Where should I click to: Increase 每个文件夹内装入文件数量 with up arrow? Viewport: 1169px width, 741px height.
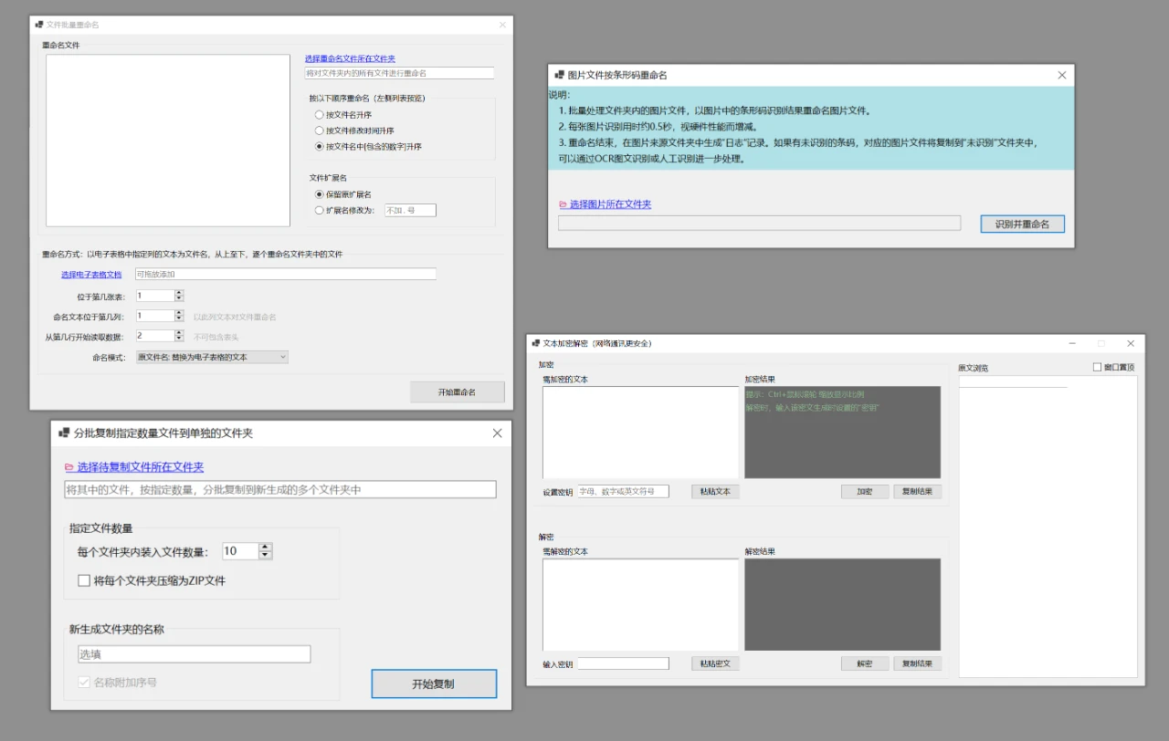click(x=265, y=547)
